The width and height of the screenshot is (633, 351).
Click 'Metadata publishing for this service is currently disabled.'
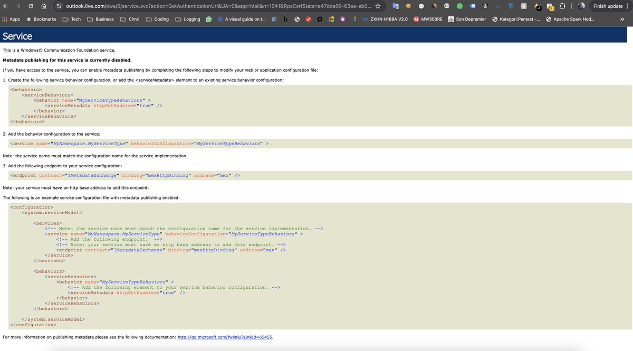click(67, 60)
